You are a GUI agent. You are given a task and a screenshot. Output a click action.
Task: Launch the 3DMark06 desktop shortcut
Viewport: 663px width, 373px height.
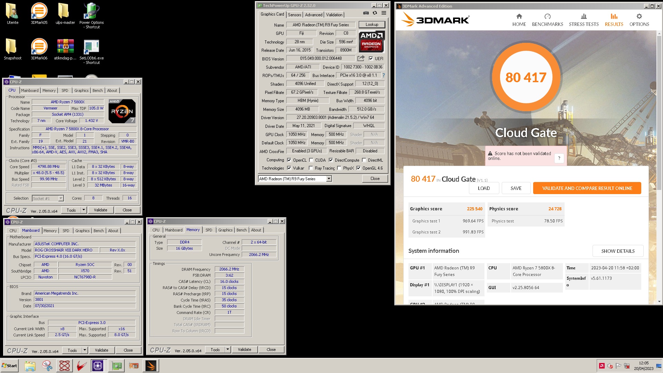[x=39, y=49]
